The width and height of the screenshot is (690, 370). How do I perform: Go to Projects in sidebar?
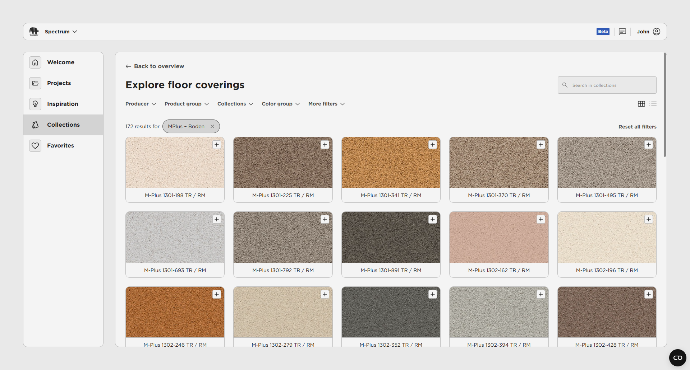coord(59,83)
